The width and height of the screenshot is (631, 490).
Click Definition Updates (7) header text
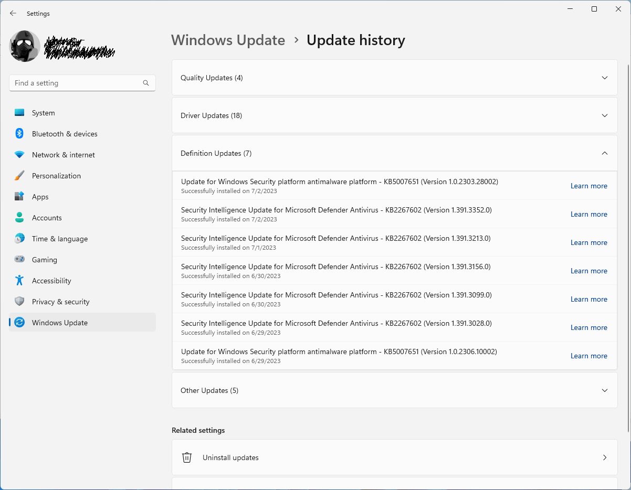click(x=216, y=153)
